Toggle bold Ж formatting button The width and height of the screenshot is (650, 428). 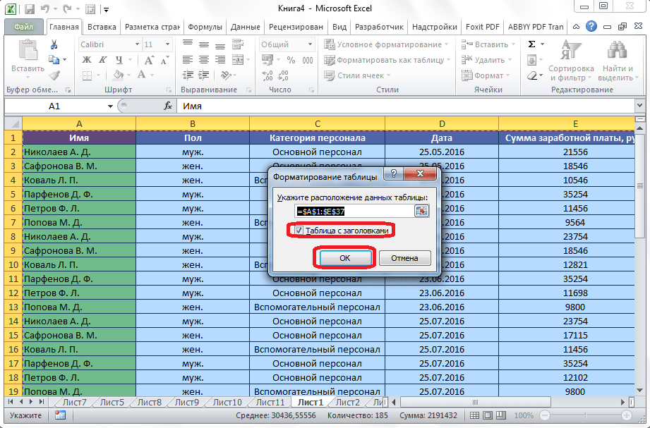coord(86,60)
